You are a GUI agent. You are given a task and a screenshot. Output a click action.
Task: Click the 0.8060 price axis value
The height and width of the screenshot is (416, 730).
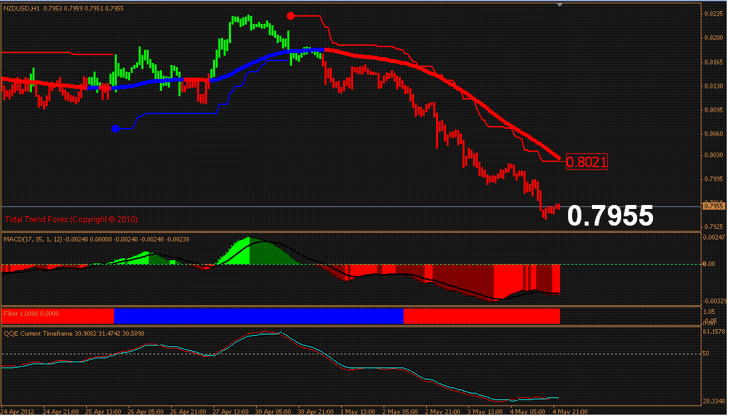tap(713, 134)
